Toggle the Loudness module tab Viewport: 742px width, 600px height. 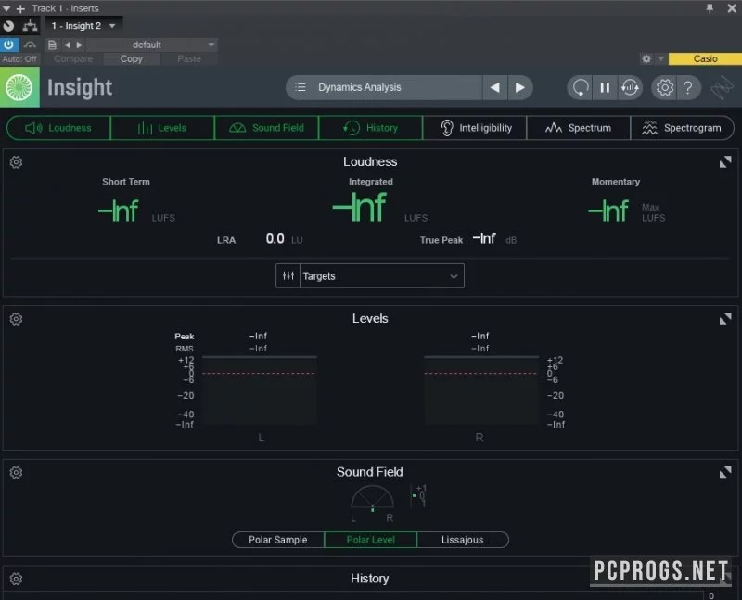(x=58, y=128)
